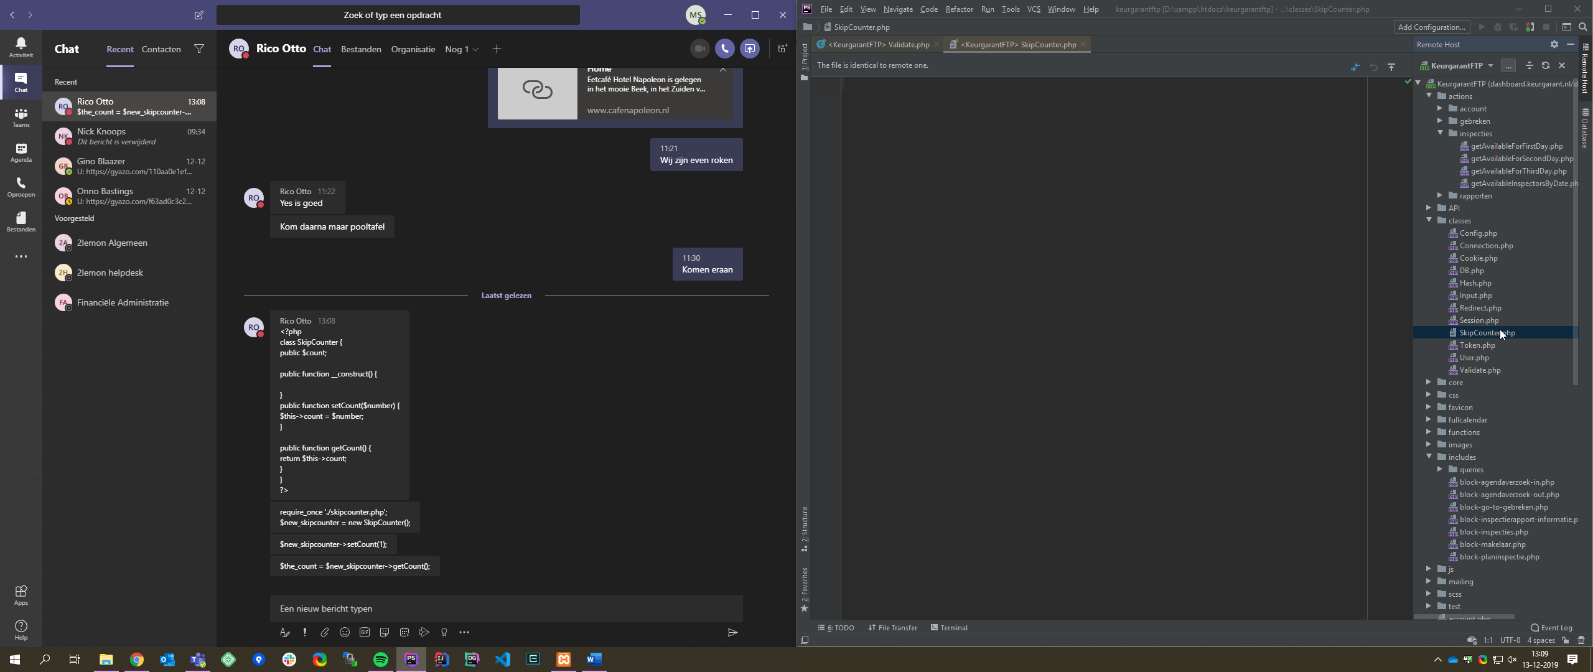Click the attach file paperclip icon

coord(324,632)
